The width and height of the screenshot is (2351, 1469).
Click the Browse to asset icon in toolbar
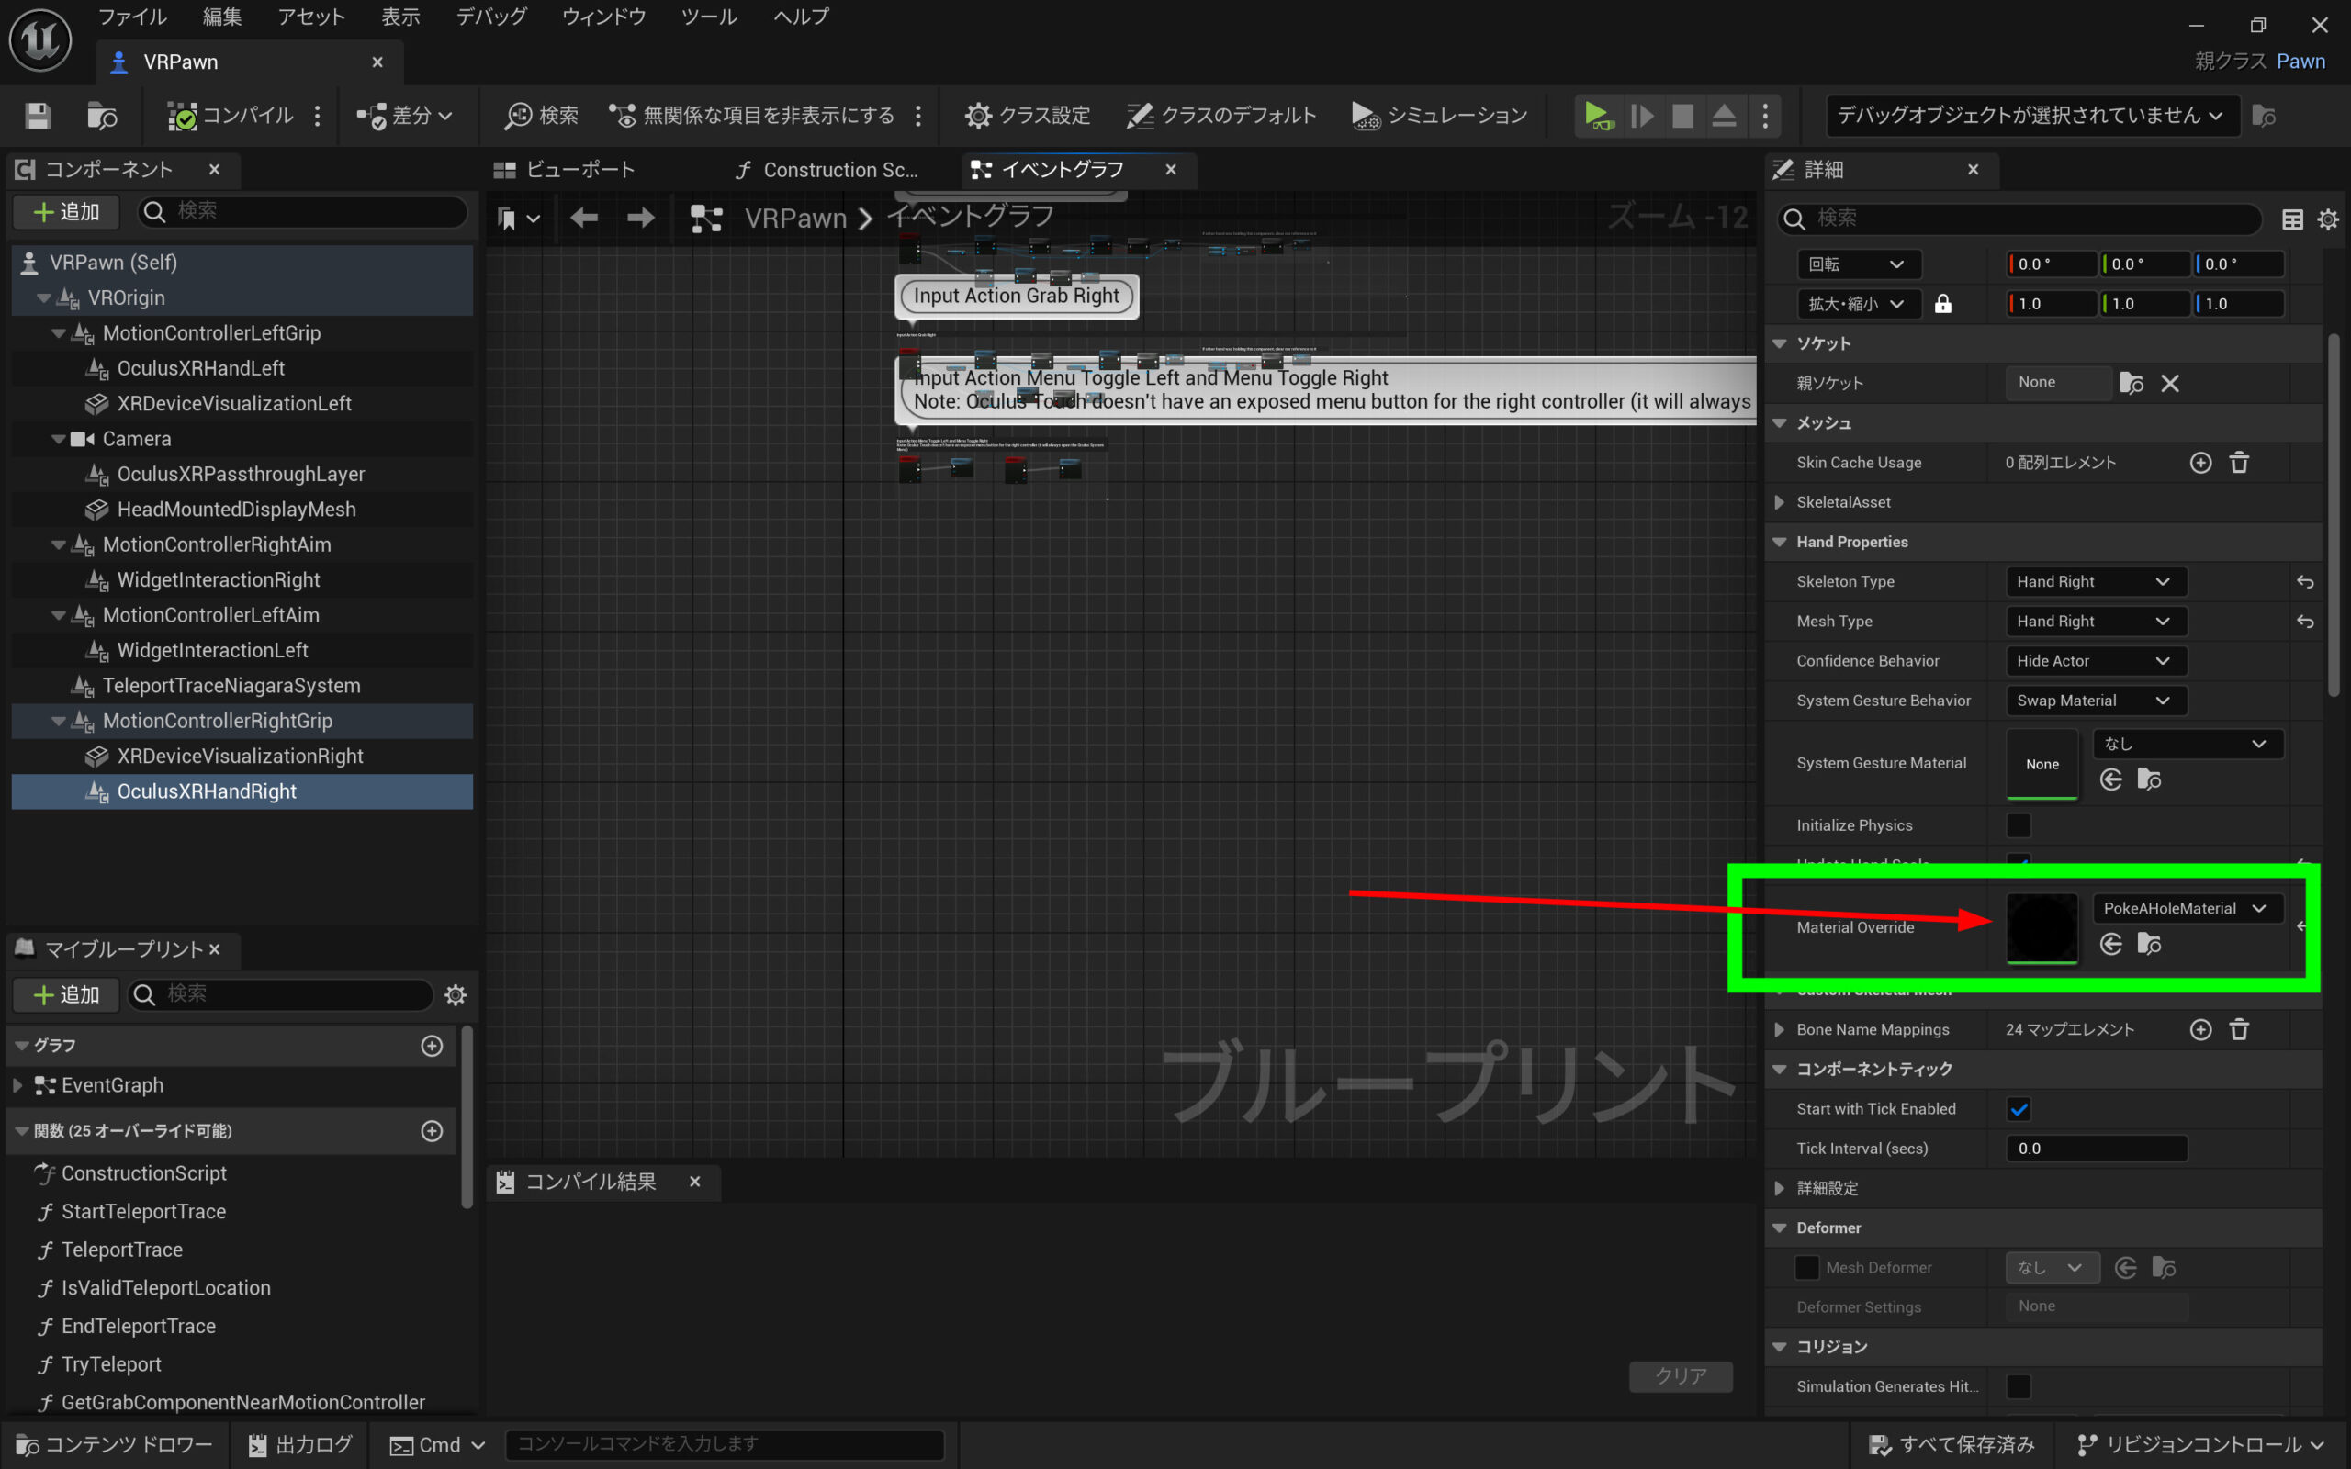tap(101, 116)
